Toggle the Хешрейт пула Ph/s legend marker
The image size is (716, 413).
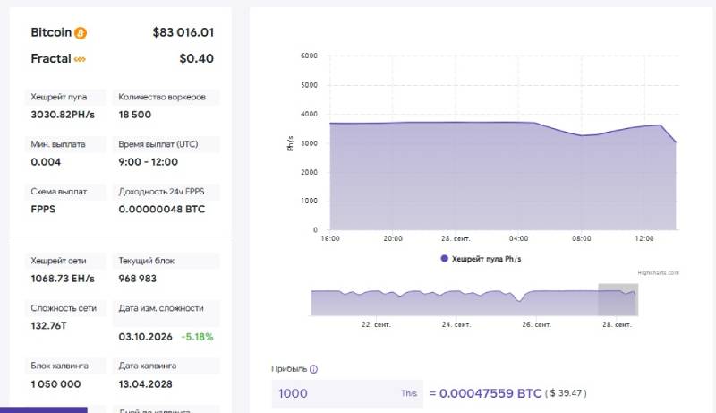point(444,259)
